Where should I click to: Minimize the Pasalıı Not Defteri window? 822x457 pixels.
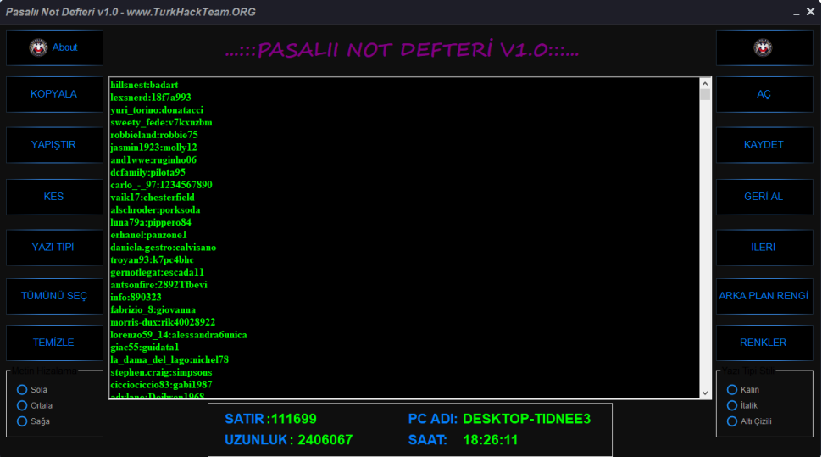click(797, 12)
